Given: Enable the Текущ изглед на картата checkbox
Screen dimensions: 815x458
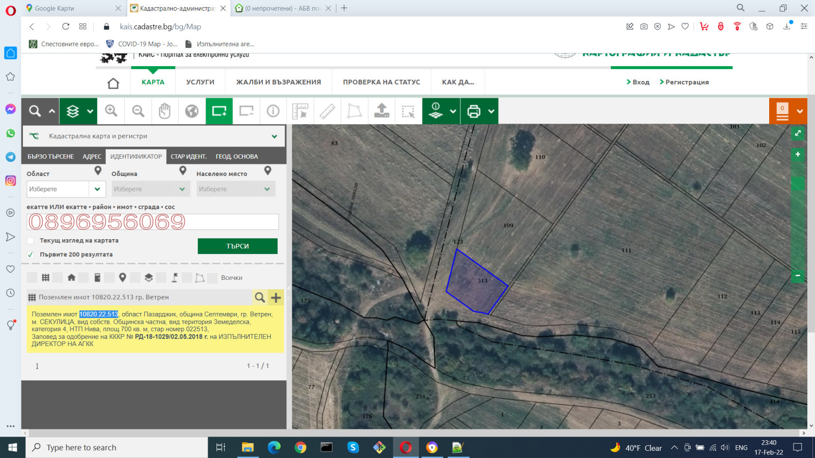Looking at the screenshot, I should (x=31, y=241).
